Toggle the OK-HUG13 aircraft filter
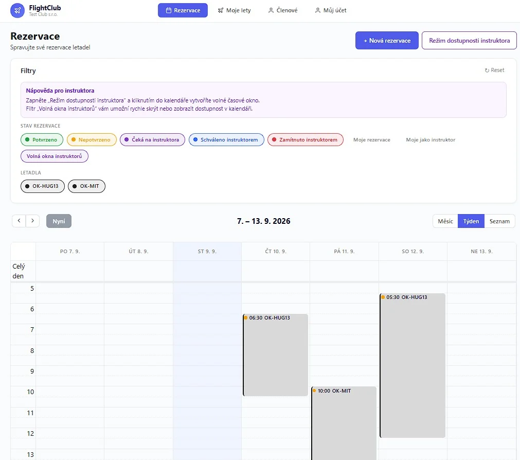The height and width of the screenshot is (460, 520). (43, 186)
